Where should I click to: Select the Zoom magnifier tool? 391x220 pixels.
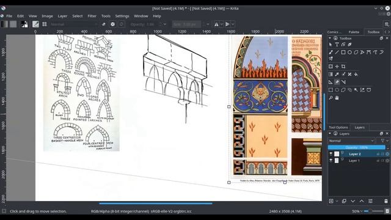[331, 98]
